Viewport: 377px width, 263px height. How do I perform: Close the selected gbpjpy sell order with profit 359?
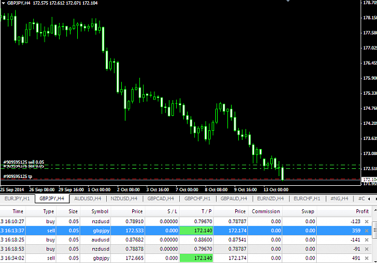(367, 230)
